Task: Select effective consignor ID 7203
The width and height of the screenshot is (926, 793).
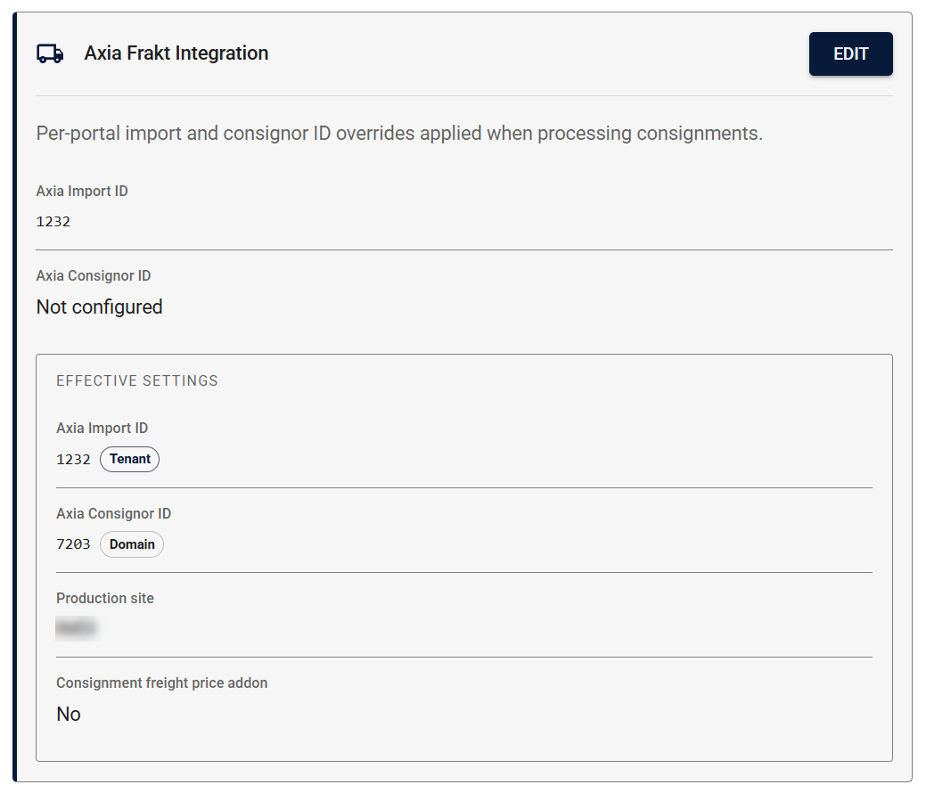Action: point(73,544)
